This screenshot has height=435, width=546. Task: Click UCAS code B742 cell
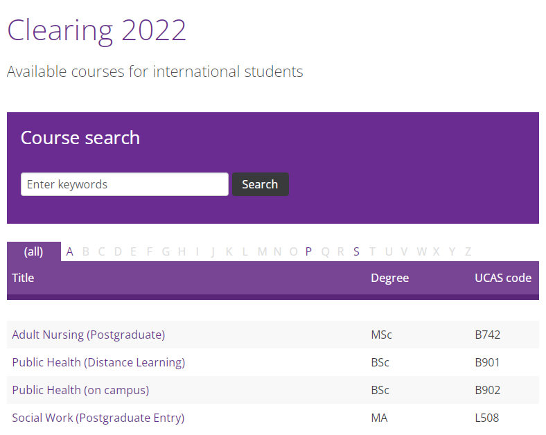coord(488,335)
